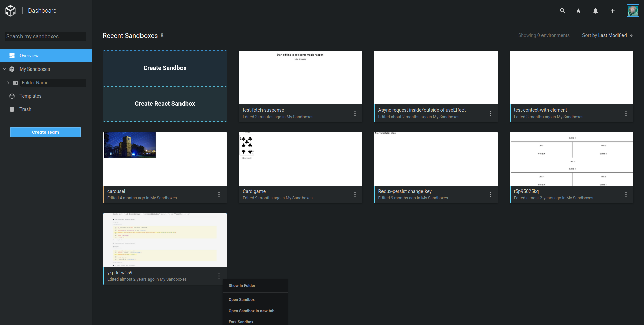The image size is (644, 325).
Task: Open ykprk1w159 sandbox thumbnail
Action: point(165,240)
